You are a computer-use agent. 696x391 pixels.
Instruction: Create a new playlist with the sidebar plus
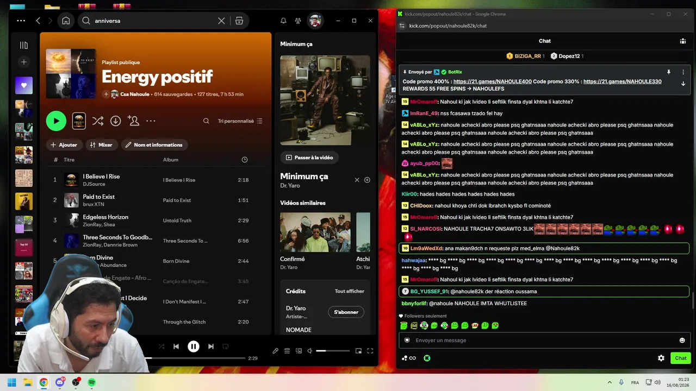[x=23, y=62]
